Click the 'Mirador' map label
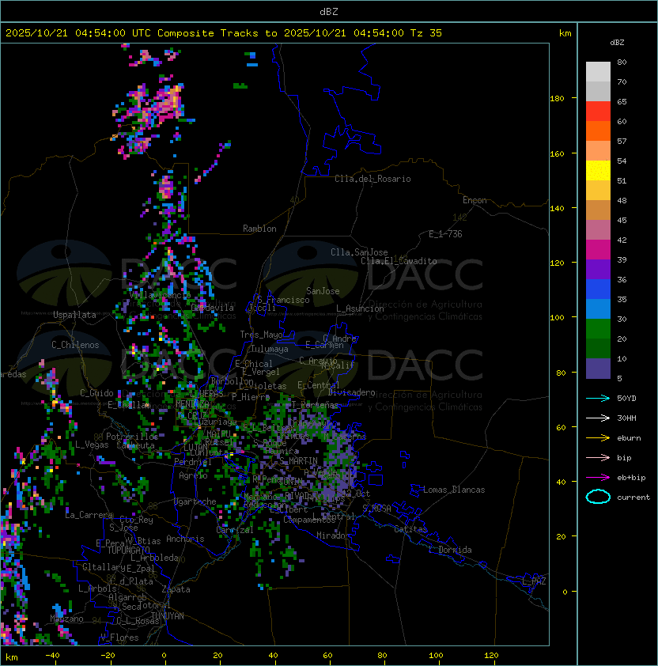This screenshot has height=666, width=658. (x=333, y=535)
